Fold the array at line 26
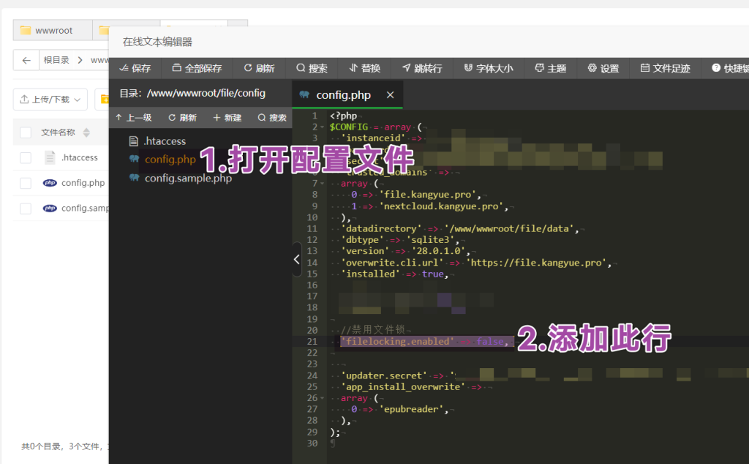 tap(323, 398)
